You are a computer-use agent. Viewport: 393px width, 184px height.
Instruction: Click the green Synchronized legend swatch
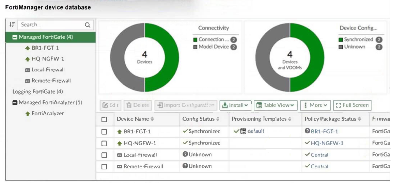point(341,39)
